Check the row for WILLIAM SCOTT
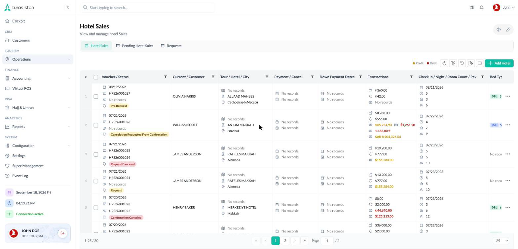The image size is (518, 249). [96, 125]
